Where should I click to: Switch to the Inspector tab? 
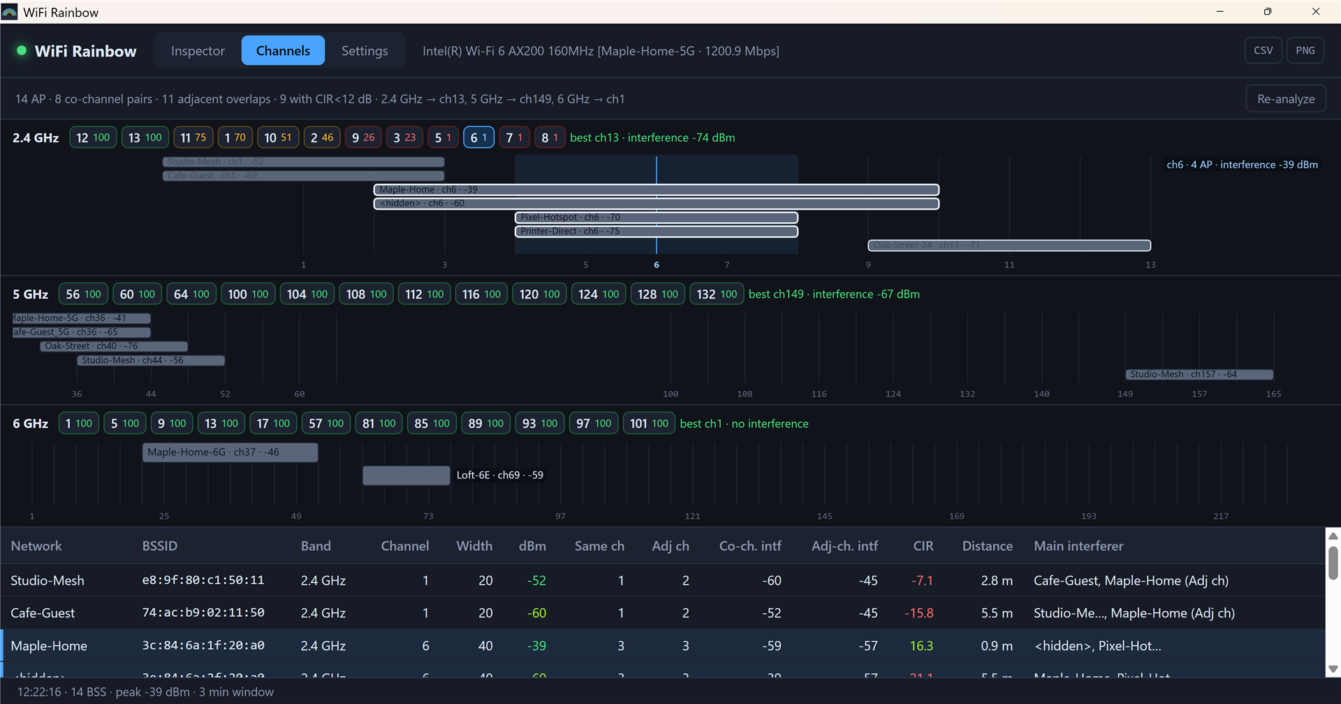[198, 50]
